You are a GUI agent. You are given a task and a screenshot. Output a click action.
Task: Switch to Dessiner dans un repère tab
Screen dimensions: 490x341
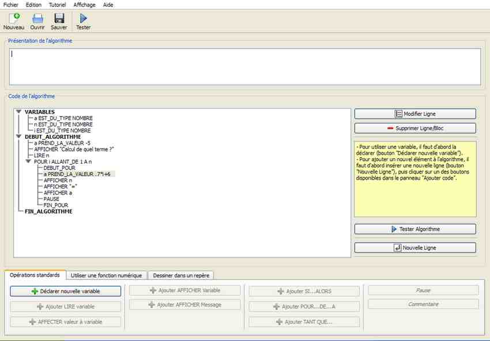[x=182, y=275]
